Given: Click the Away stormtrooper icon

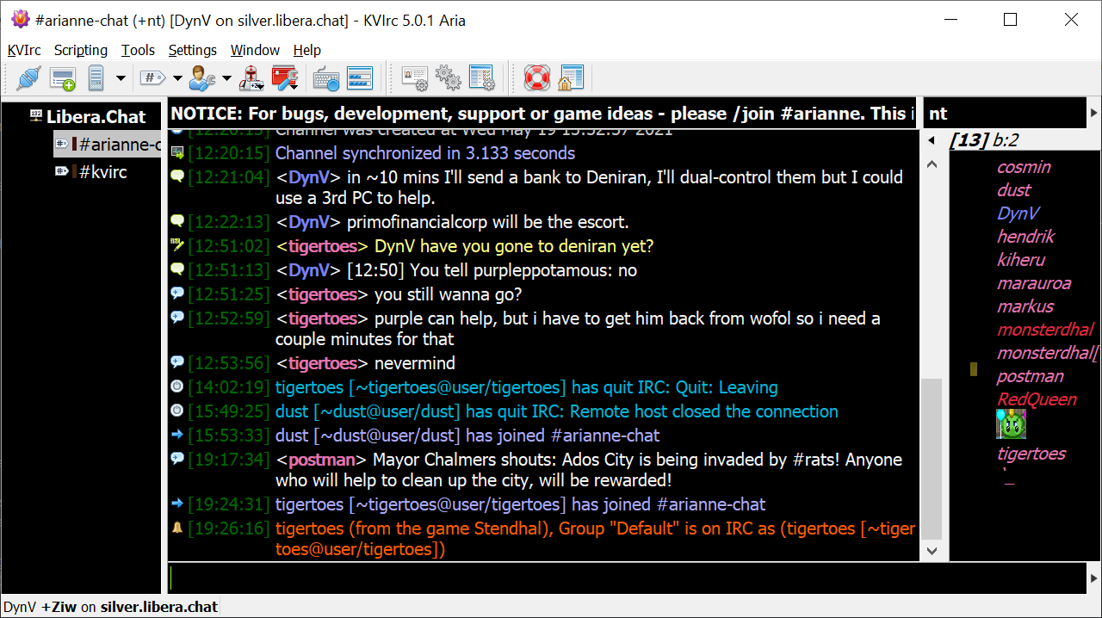Looking at the screenshot, I should coord(251,78).
